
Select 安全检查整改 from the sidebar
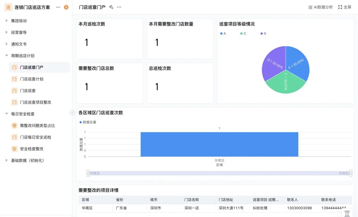[x=31, y=149]
